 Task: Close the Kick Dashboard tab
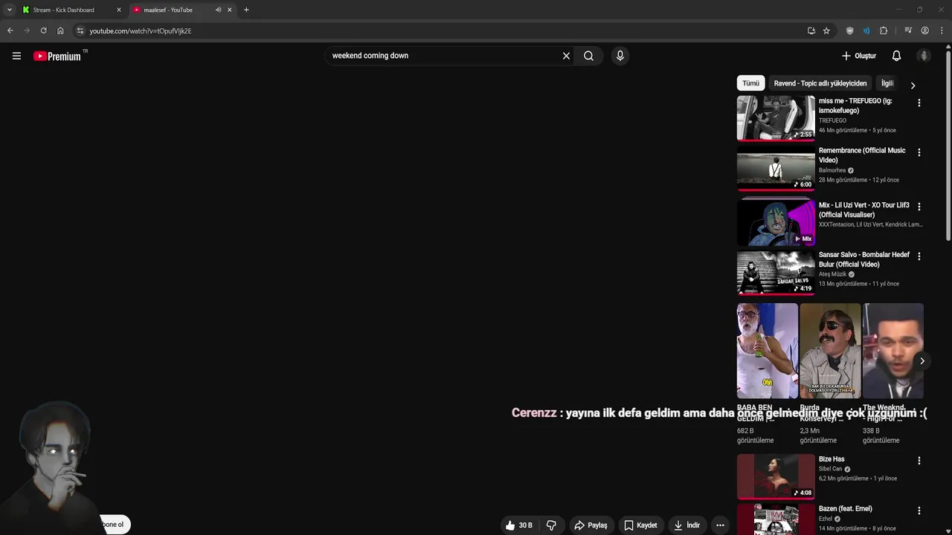pyautogui.click(x=118, y=10)
